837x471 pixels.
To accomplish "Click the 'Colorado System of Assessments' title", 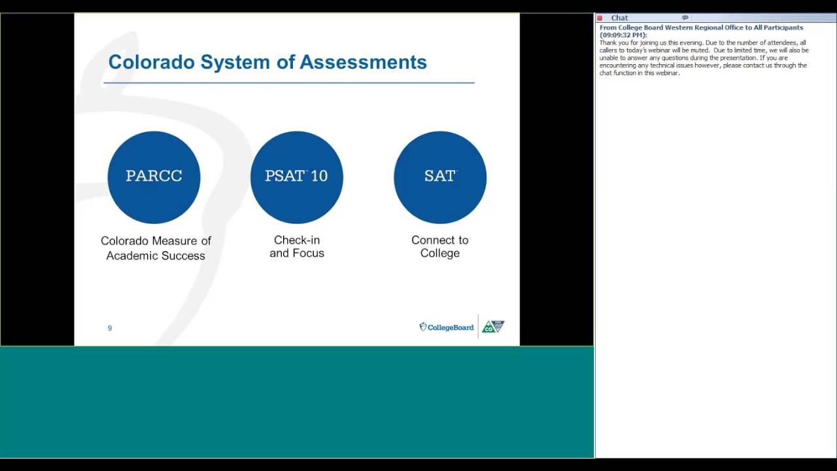I will pos(267,62).
